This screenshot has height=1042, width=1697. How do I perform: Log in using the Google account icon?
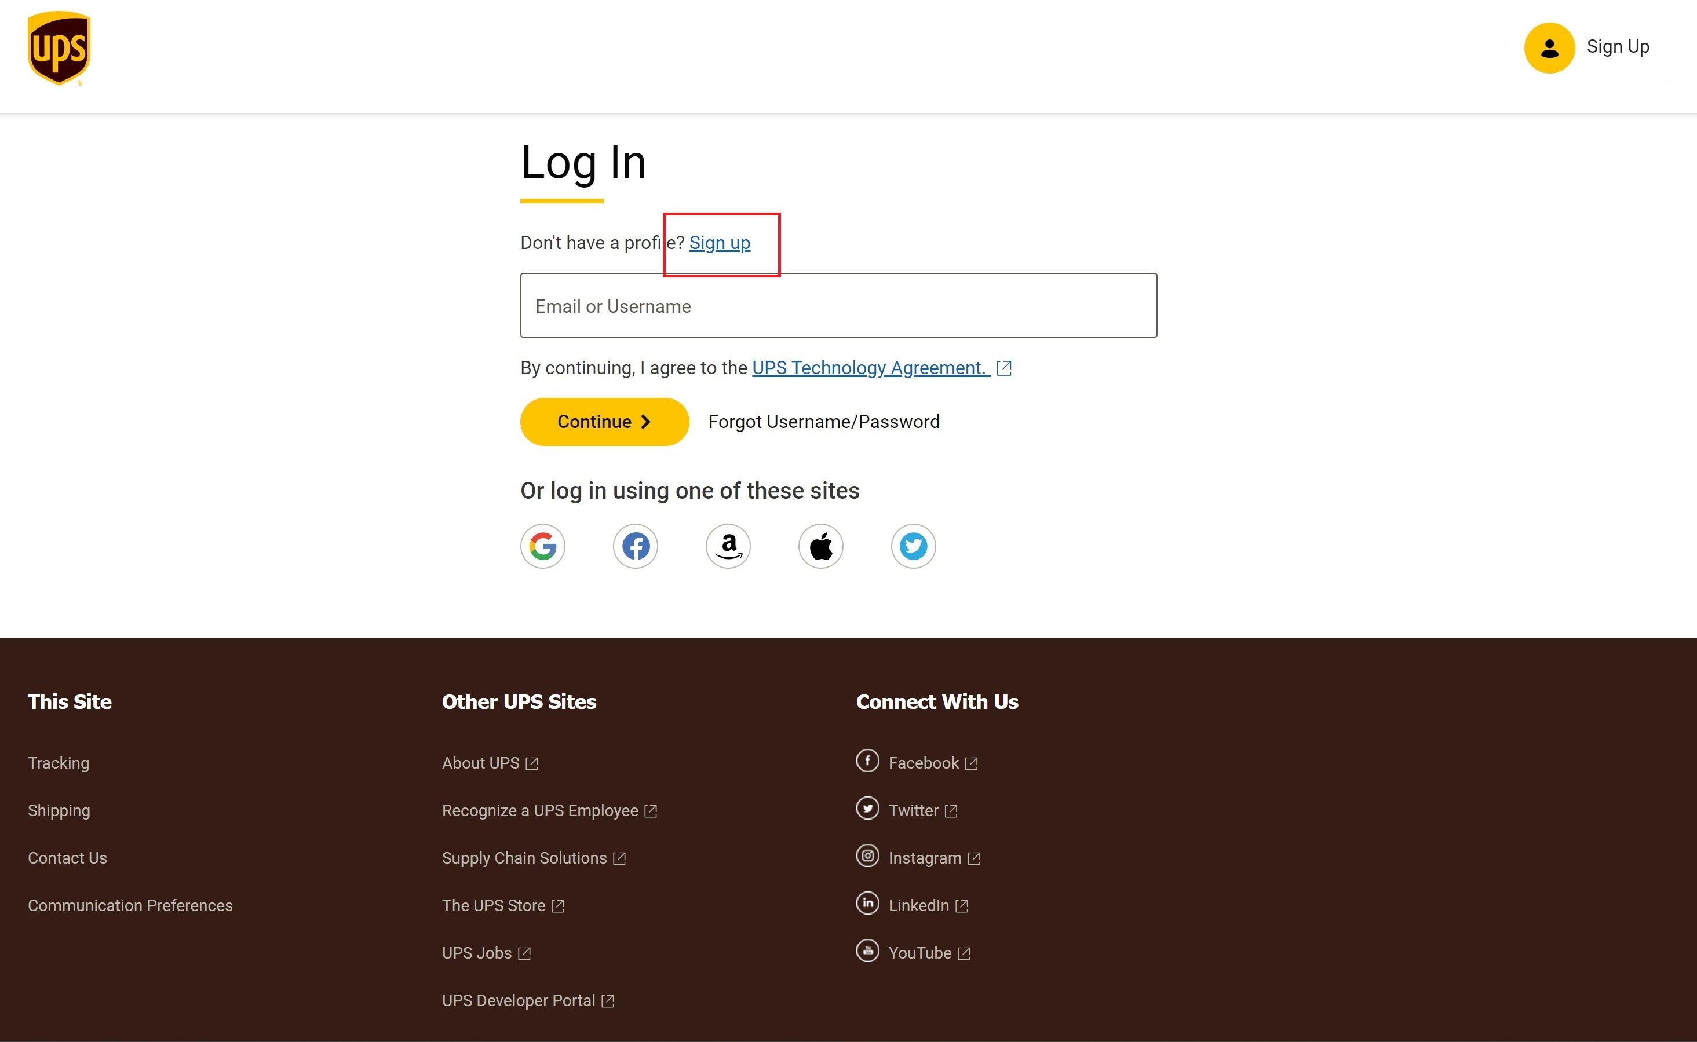click(x=542, y=546)
